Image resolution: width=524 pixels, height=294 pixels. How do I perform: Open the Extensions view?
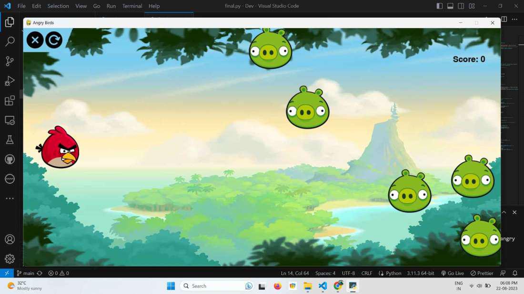(10, 101)
